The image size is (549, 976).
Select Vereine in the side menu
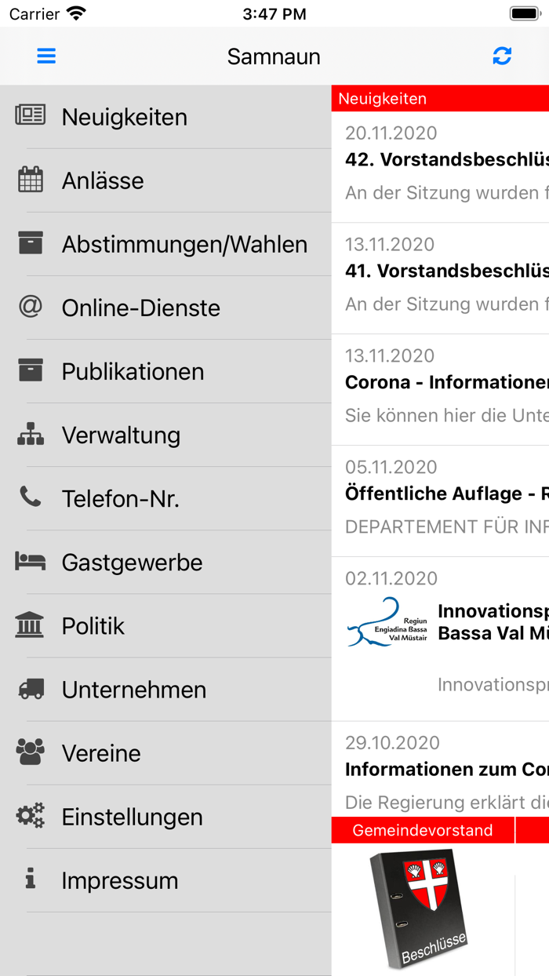pyautogui.click(x=101, y=753)
